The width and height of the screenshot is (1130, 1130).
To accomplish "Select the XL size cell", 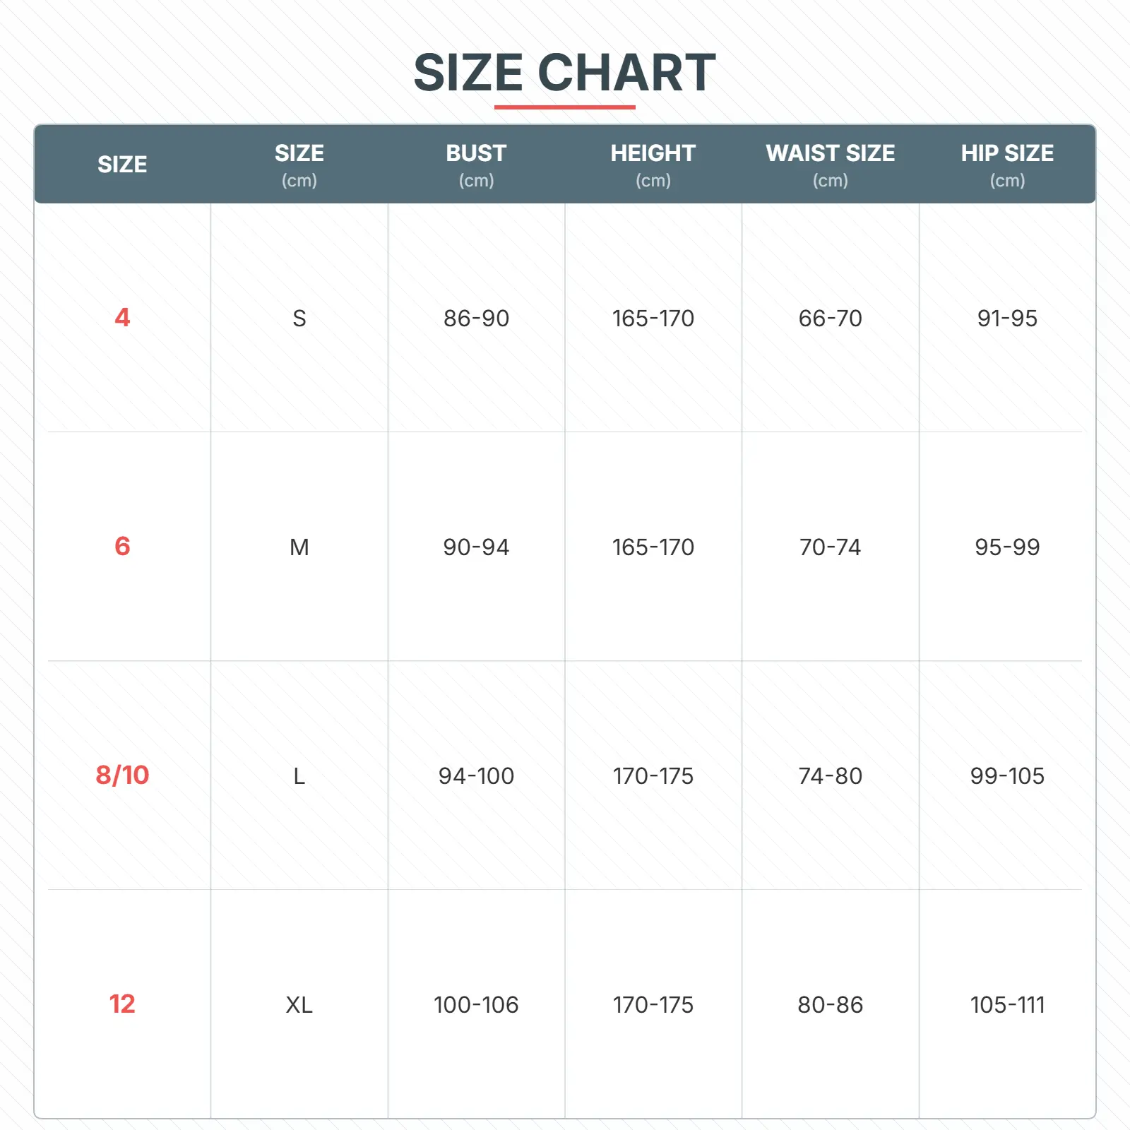I will pos(299,1004).
